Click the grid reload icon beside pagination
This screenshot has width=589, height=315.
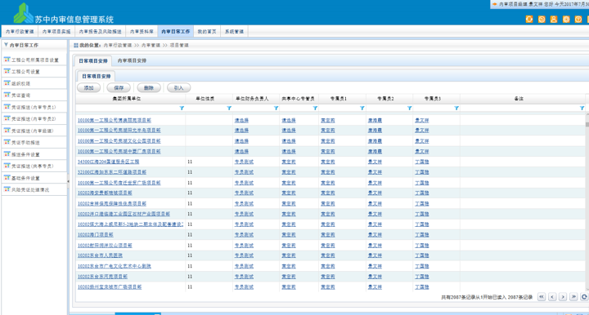click(584, 297)
